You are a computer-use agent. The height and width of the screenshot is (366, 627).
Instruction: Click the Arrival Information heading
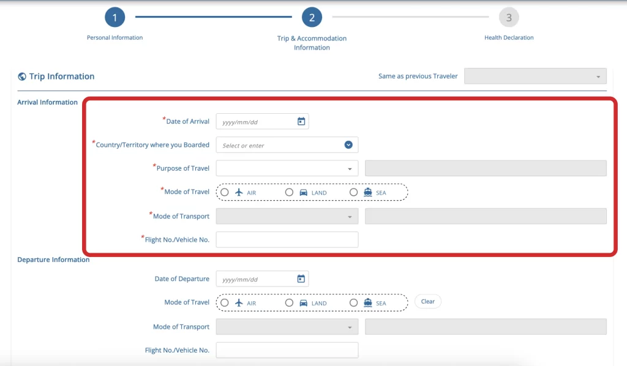pos(47,102)
